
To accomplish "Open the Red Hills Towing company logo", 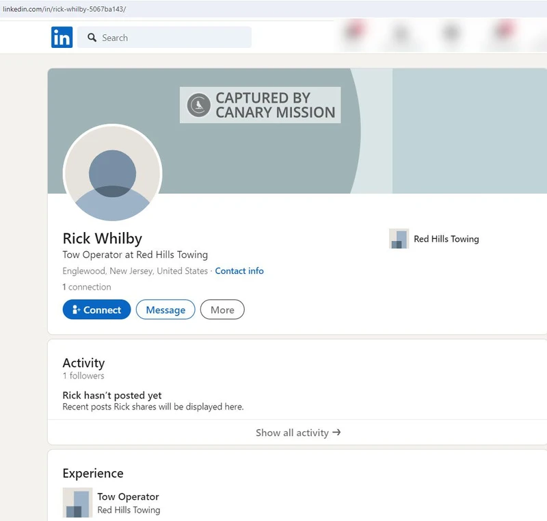I will coord(399,239).
